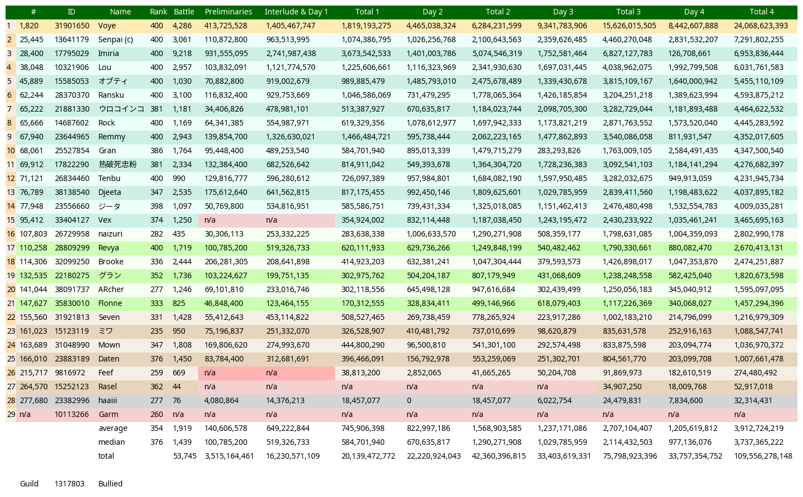This screenshot has width=803, height=497.
Task: Select haaiii's Day 2 value '0'
Action: 409,400
